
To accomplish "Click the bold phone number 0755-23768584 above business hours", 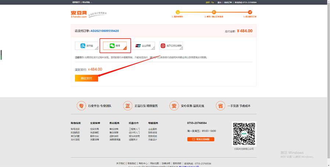I will point(197,123).
